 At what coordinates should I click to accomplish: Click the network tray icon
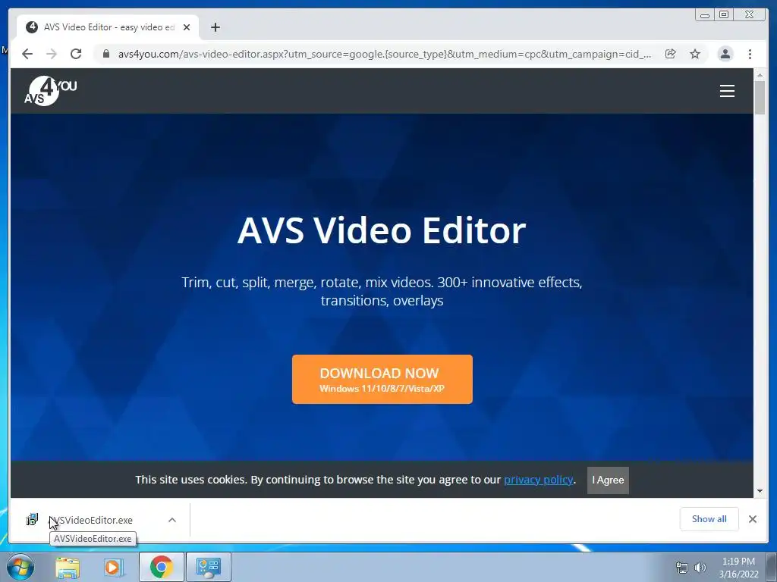coord(682,568)
